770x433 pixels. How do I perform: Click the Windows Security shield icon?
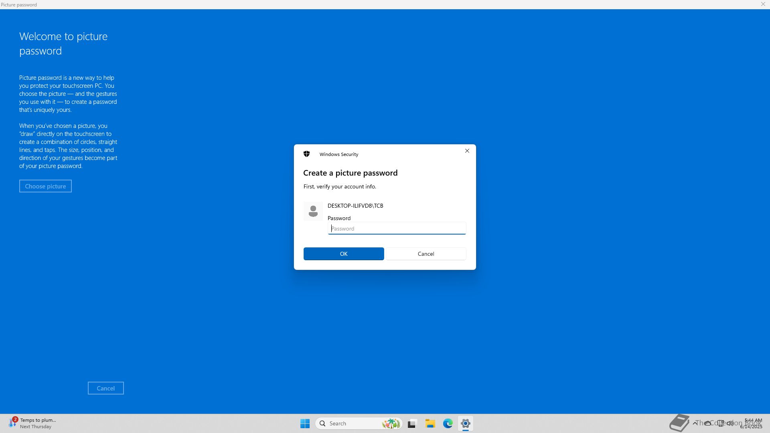pos(307,154)
